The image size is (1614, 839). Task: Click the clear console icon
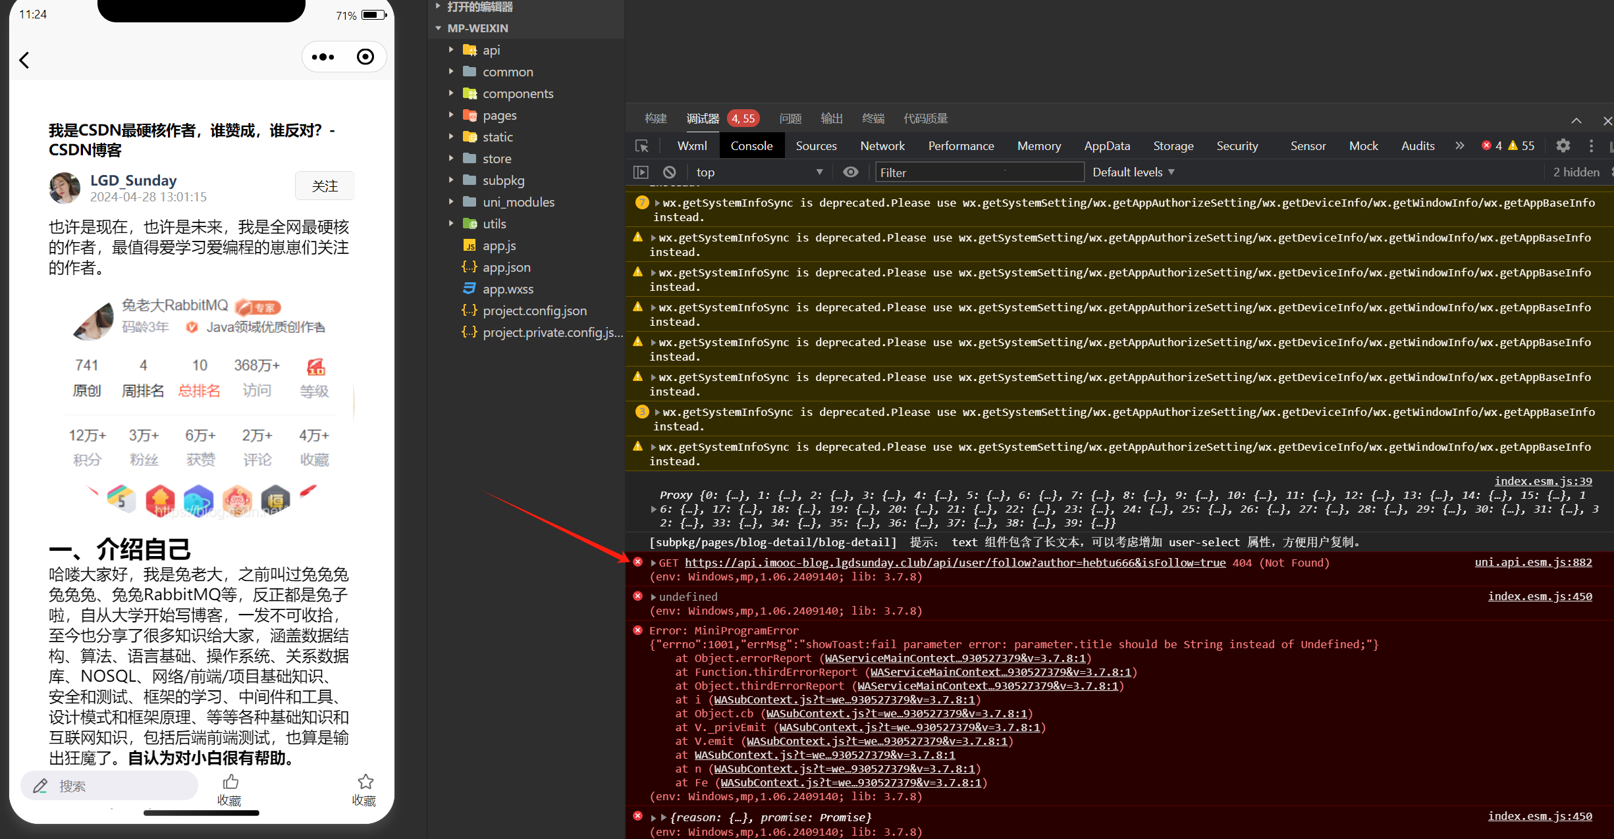click(670, 172)
